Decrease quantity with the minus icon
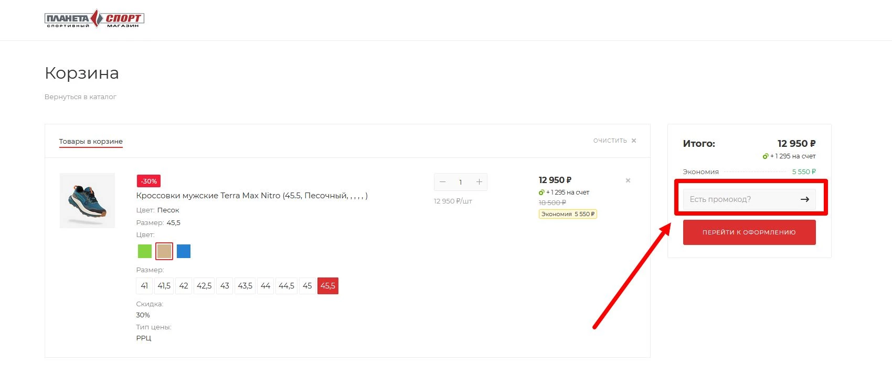Image resolution: width=892 pixels, height=385 pixels. coord(442,182)
